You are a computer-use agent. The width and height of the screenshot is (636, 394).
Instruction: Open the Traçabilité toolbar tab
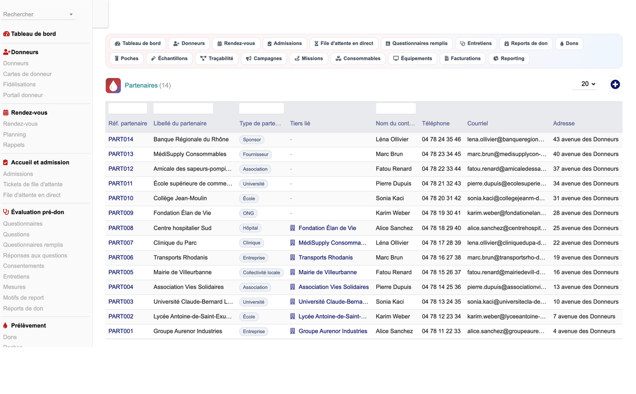point(217,58)
